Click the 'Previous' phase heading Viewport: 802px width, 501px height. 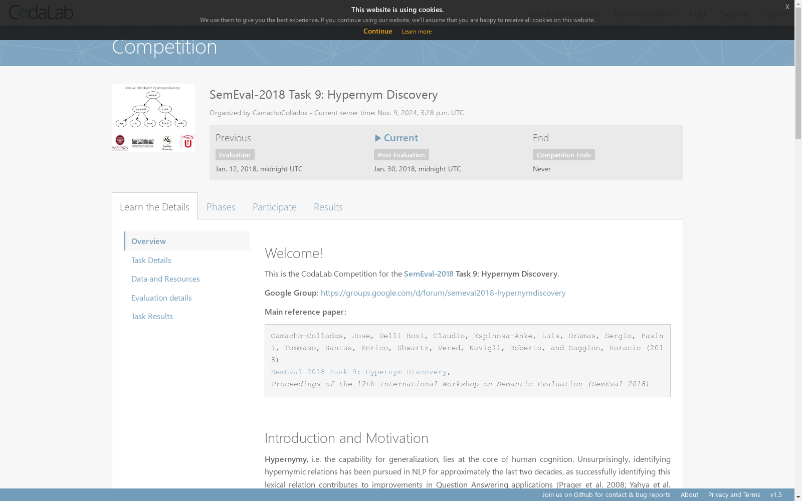coord(233,138)
